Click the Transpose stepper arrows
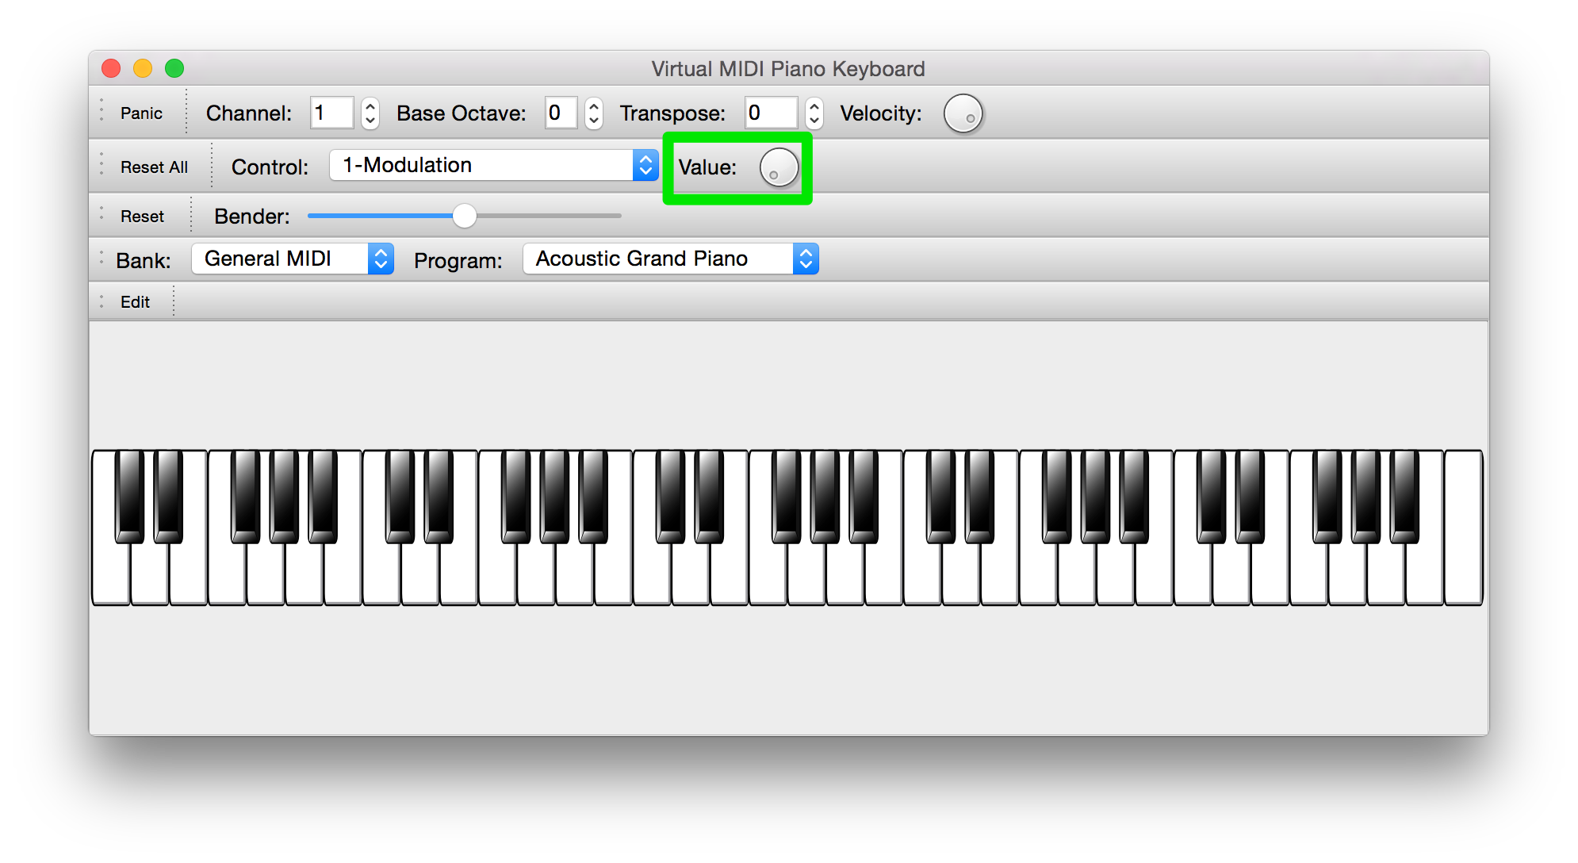 click(814, 113)
